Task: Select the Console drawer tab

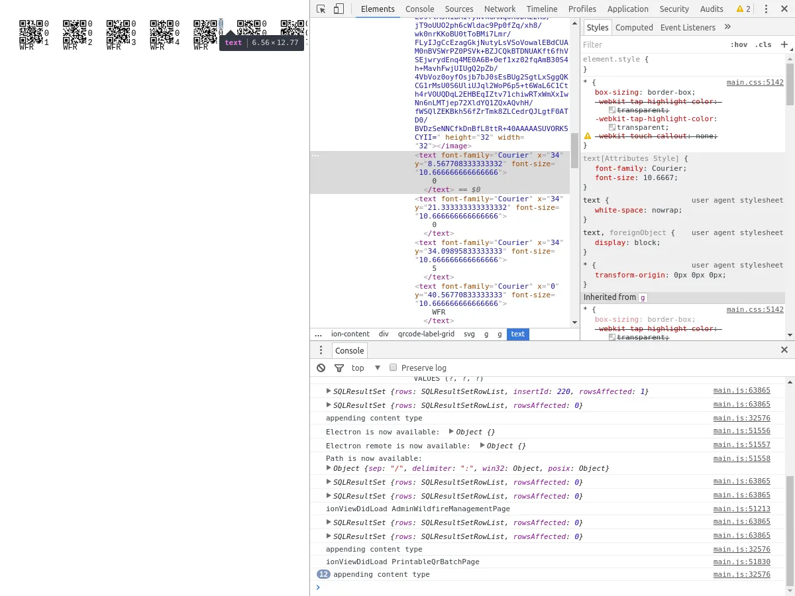Action: pos(349,350)
